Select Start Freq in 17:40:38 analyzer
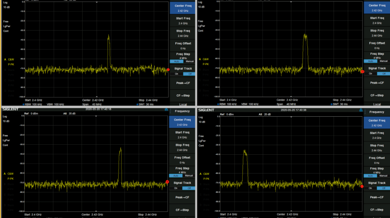Viewport: 390px width, 218px height. [x=377, y=135]
